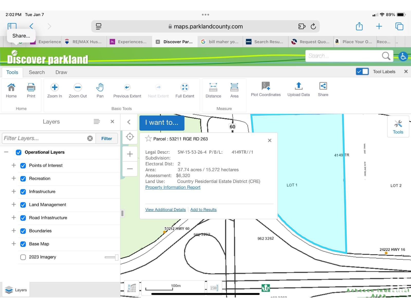Expand the Boundaries layer group

[x=14, y=230]
